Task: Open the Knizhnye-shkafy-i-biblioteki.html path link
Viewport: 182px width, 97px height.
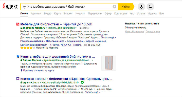Action: pyautogui.click(x=60, y=82)
